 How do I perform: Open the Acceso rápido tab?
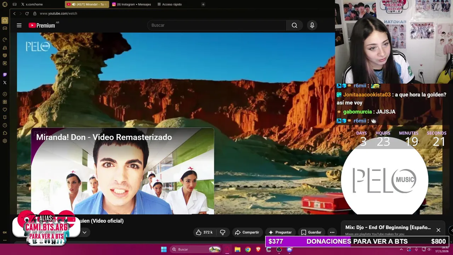(x=170, y=4)
